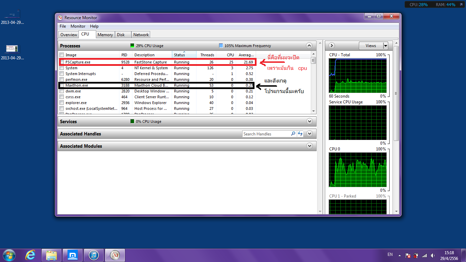
Task: Tick the dwm.exe checkbox
Action: 62,91
